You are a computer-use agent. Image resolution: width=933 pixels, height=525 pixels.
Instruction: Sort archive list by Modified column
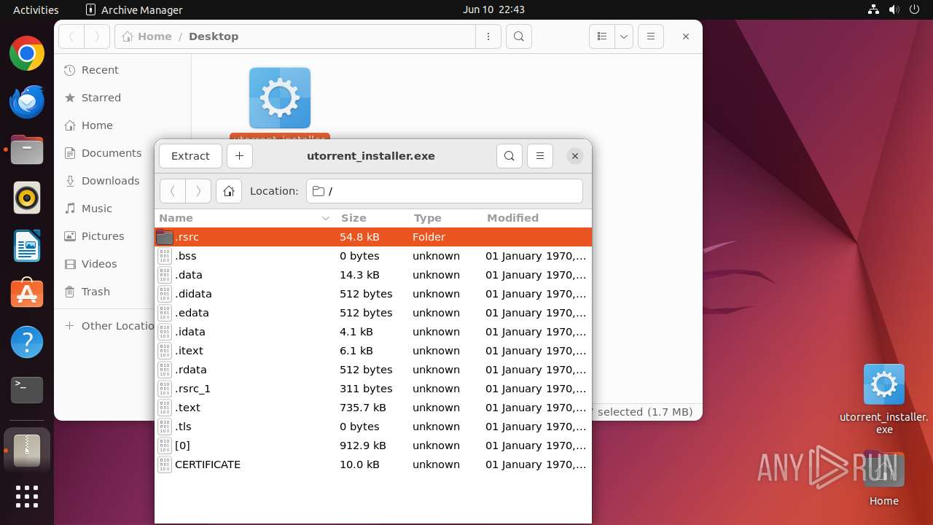[x=536, y=218]
